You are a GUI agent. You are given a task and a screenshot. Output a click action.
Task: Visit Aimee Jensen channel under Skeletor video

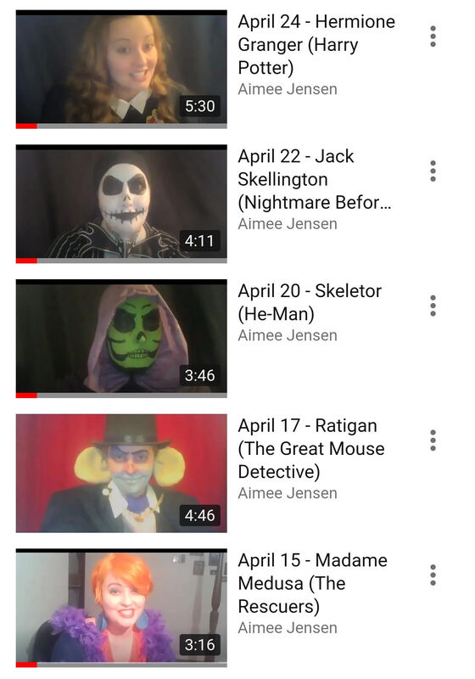coord(288,335)
